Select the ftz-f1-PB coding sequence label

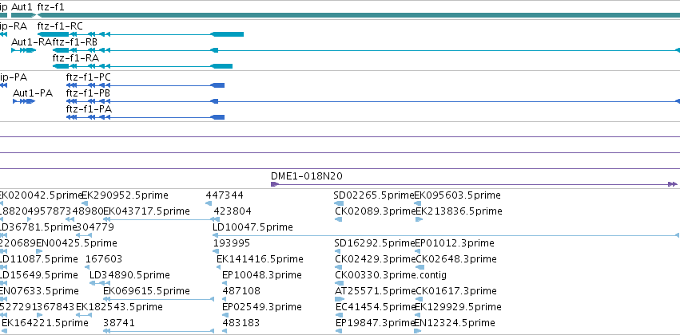pos(88,93)
